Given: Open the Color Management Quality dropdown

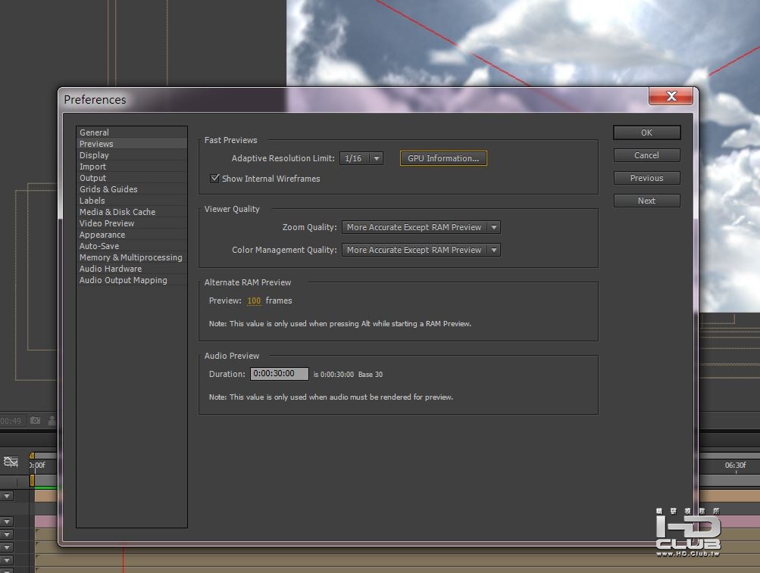Looking at the screenshot, I should pyautogui.click(x=421, y=250).
